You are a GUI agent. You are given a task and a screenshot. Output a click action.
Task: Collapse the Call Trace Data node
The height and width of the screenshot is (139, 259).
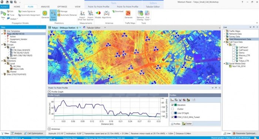pyautogui.click(x=225, y=42)
